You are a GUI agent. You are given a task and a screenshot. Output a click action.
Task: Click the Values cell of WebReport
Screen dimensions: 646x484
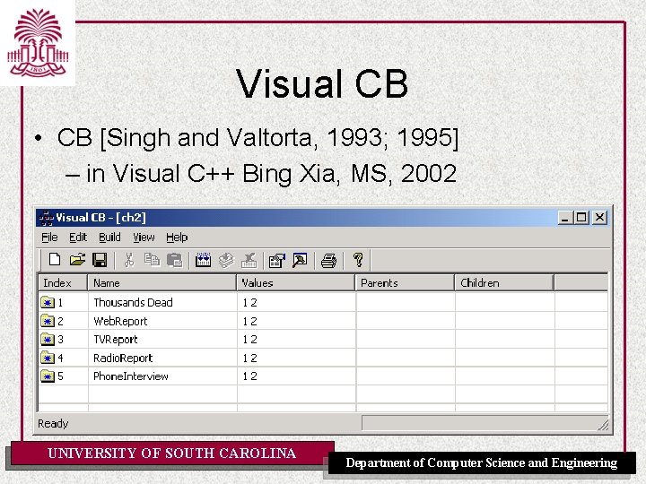coord(296,321)
